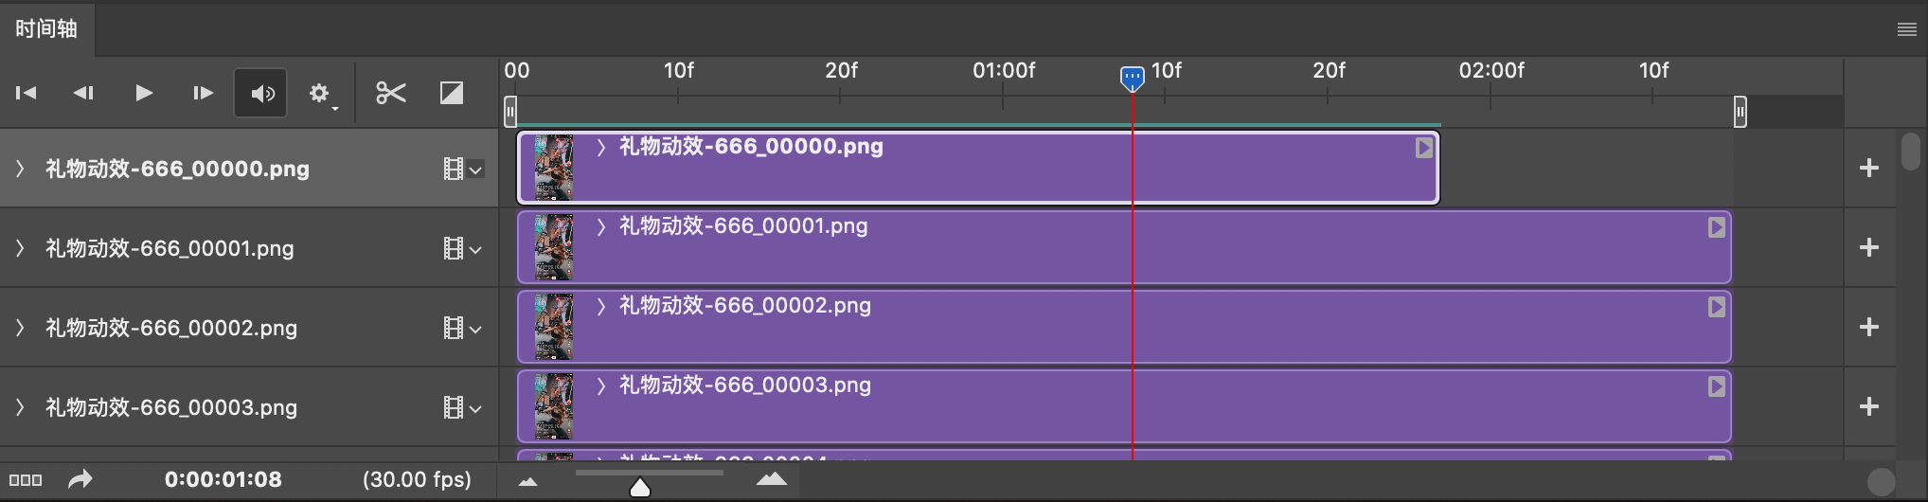
Task: Switch to the 时间轴 tab
Action: tap(45, 29)
